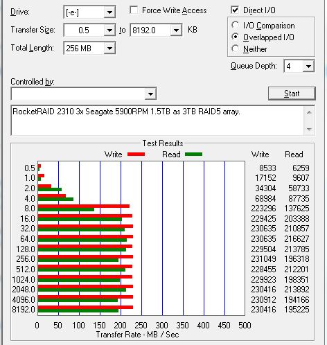Viewport: 327px width, 345px height.
Task: Click the green Read legend color bar
Action: 193,154
